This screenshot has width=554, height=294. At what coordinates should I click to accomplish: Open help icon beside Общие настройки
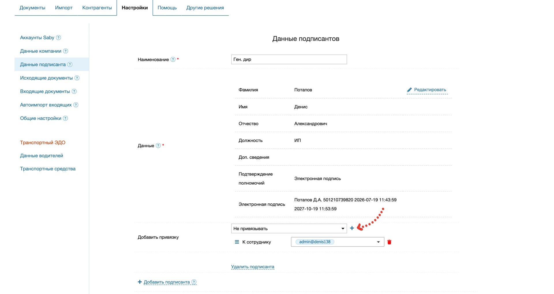pyautogui.click(x=65, y=118)
